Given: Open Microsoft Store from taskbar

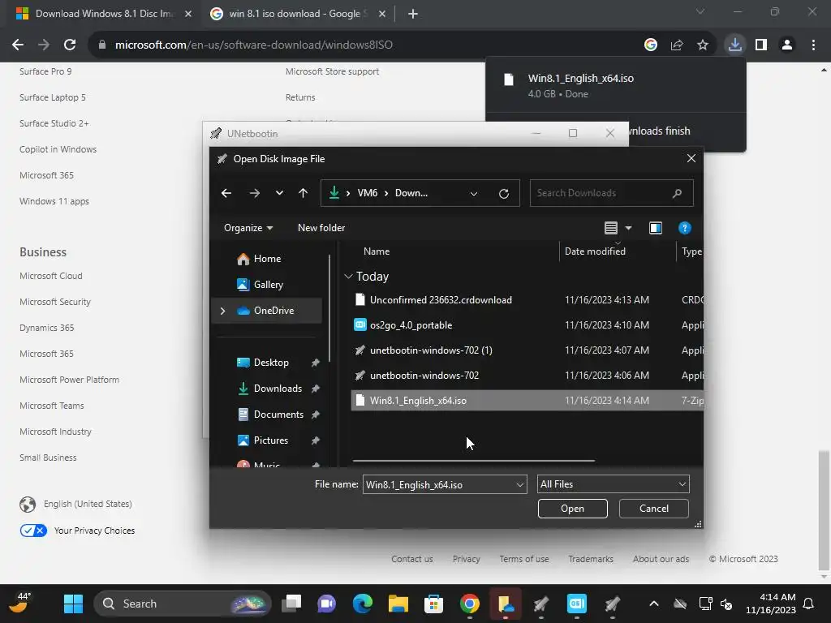Looking at the screenshot, I should pos(433,604).
